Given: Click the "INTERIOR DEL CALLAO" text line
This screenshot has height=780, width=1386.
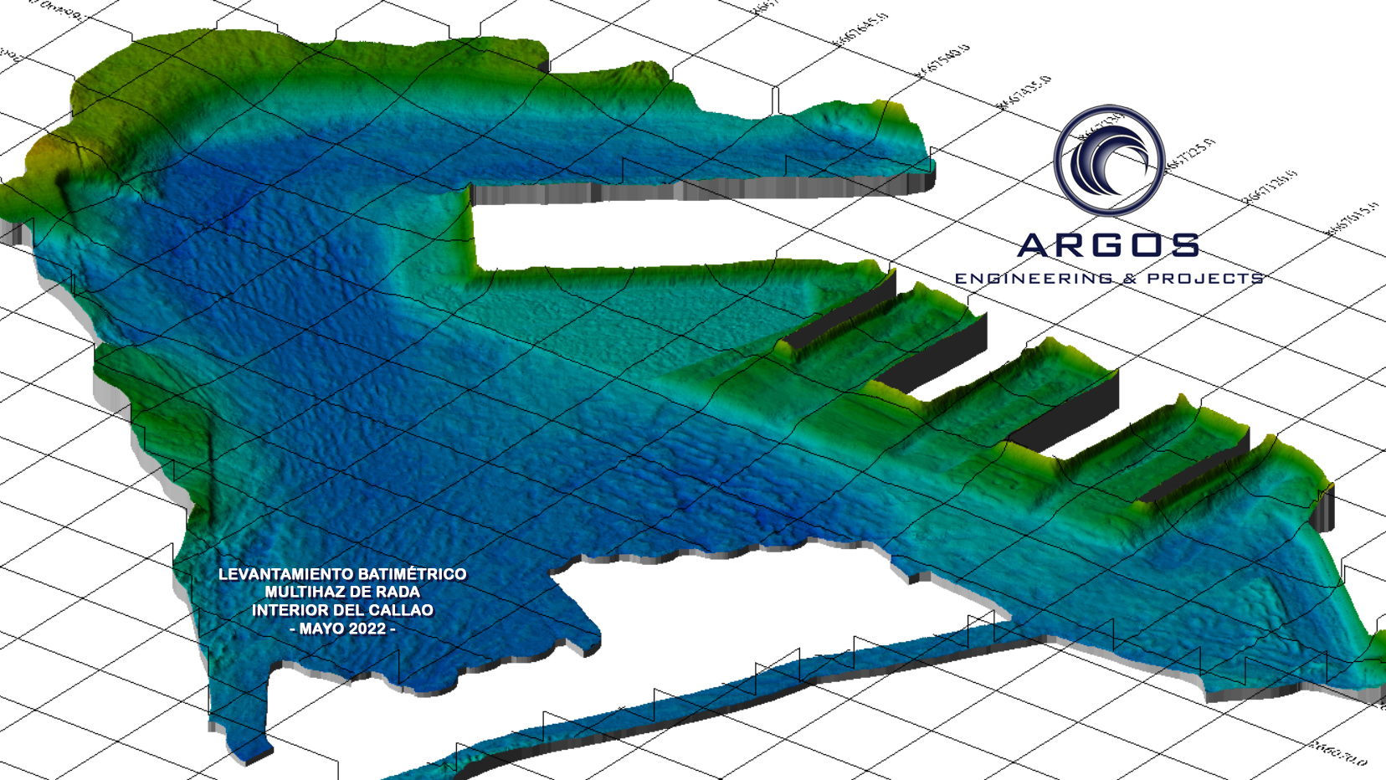Looking at the screenshot, I should click(342, 611).
